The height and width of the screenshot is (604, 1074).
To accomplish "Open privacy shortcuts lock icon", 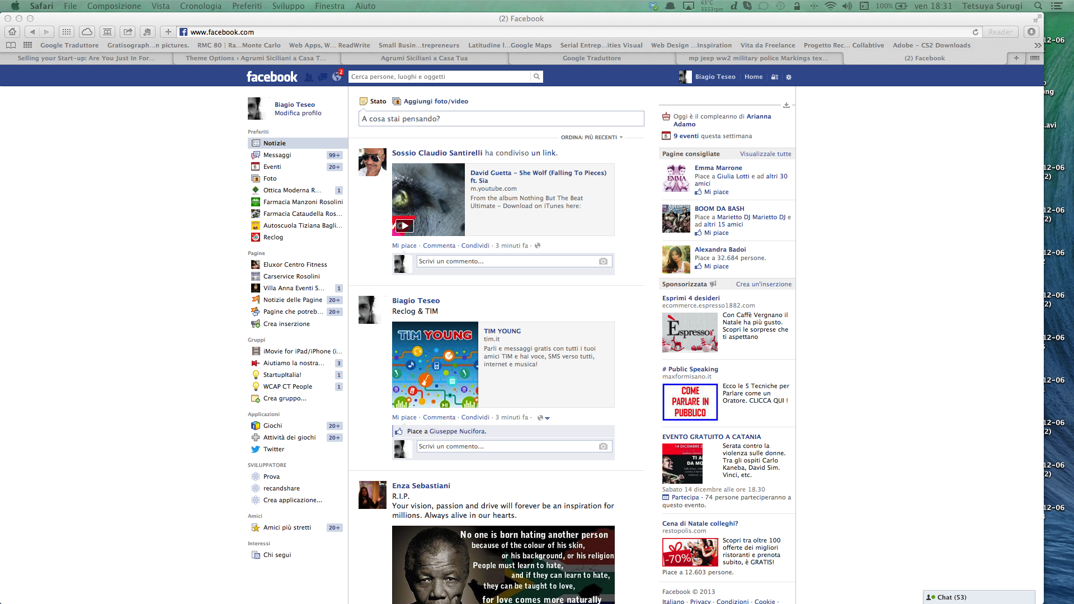I will [775, 77].
